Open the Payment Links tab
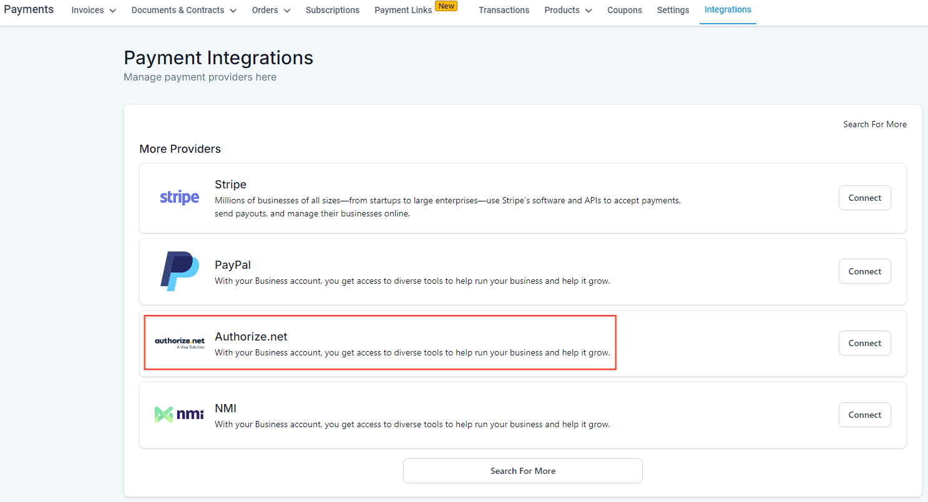Viewport: 928px width, 502px height. tap(403, 10)
